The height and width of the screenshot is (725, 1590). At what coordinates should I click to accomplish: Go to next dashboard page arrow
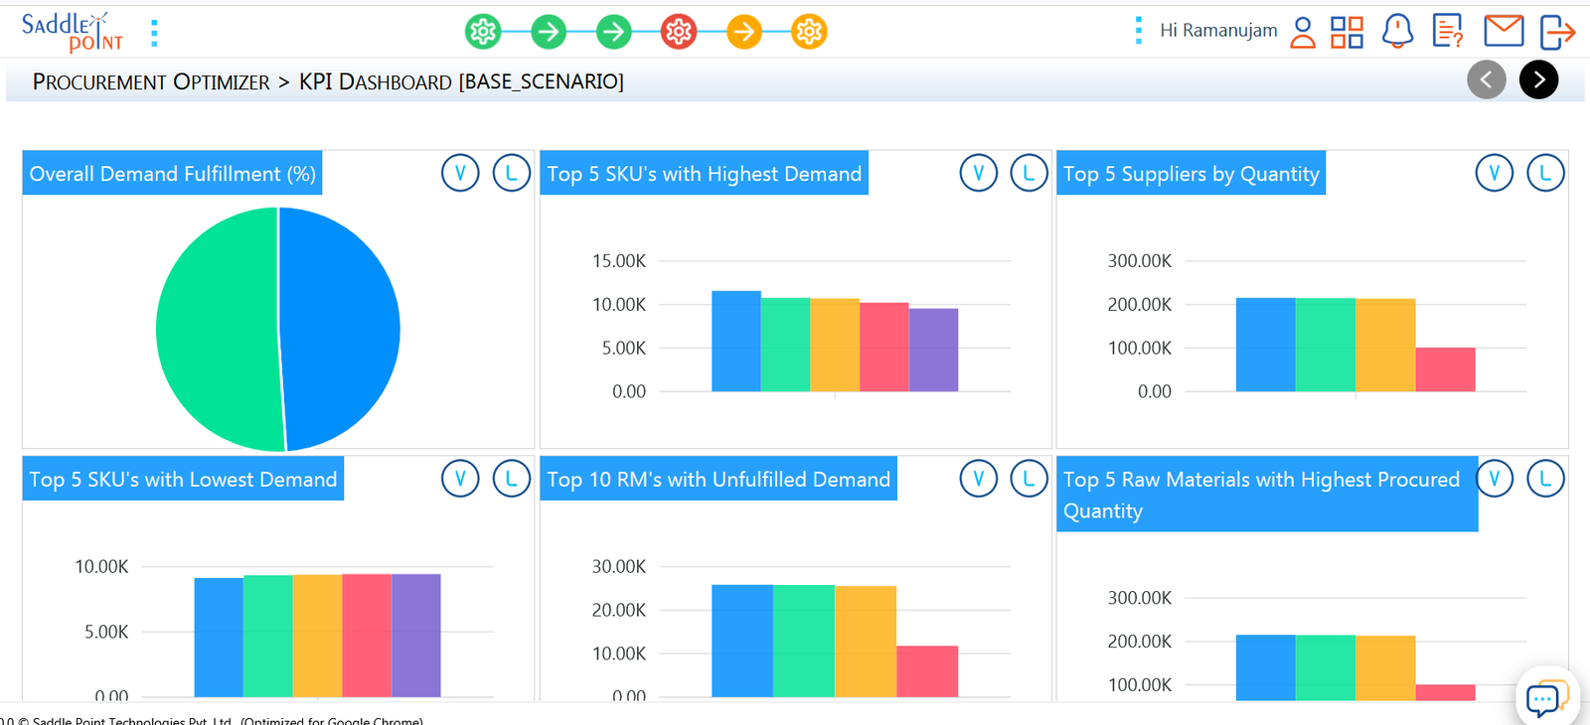coord(1538,80)
